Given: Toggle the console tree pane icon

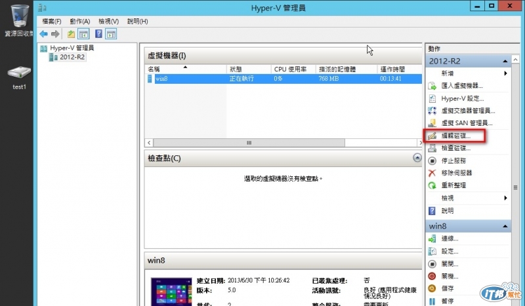Looking at the screenshot, I should (x=83, y=34).
